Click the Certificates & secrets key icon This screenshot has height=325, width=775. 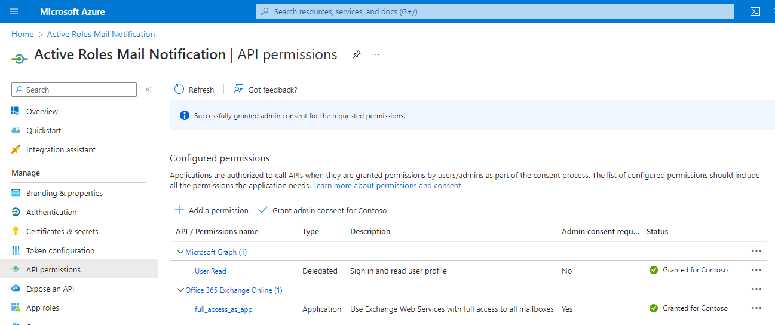(16, 231)
